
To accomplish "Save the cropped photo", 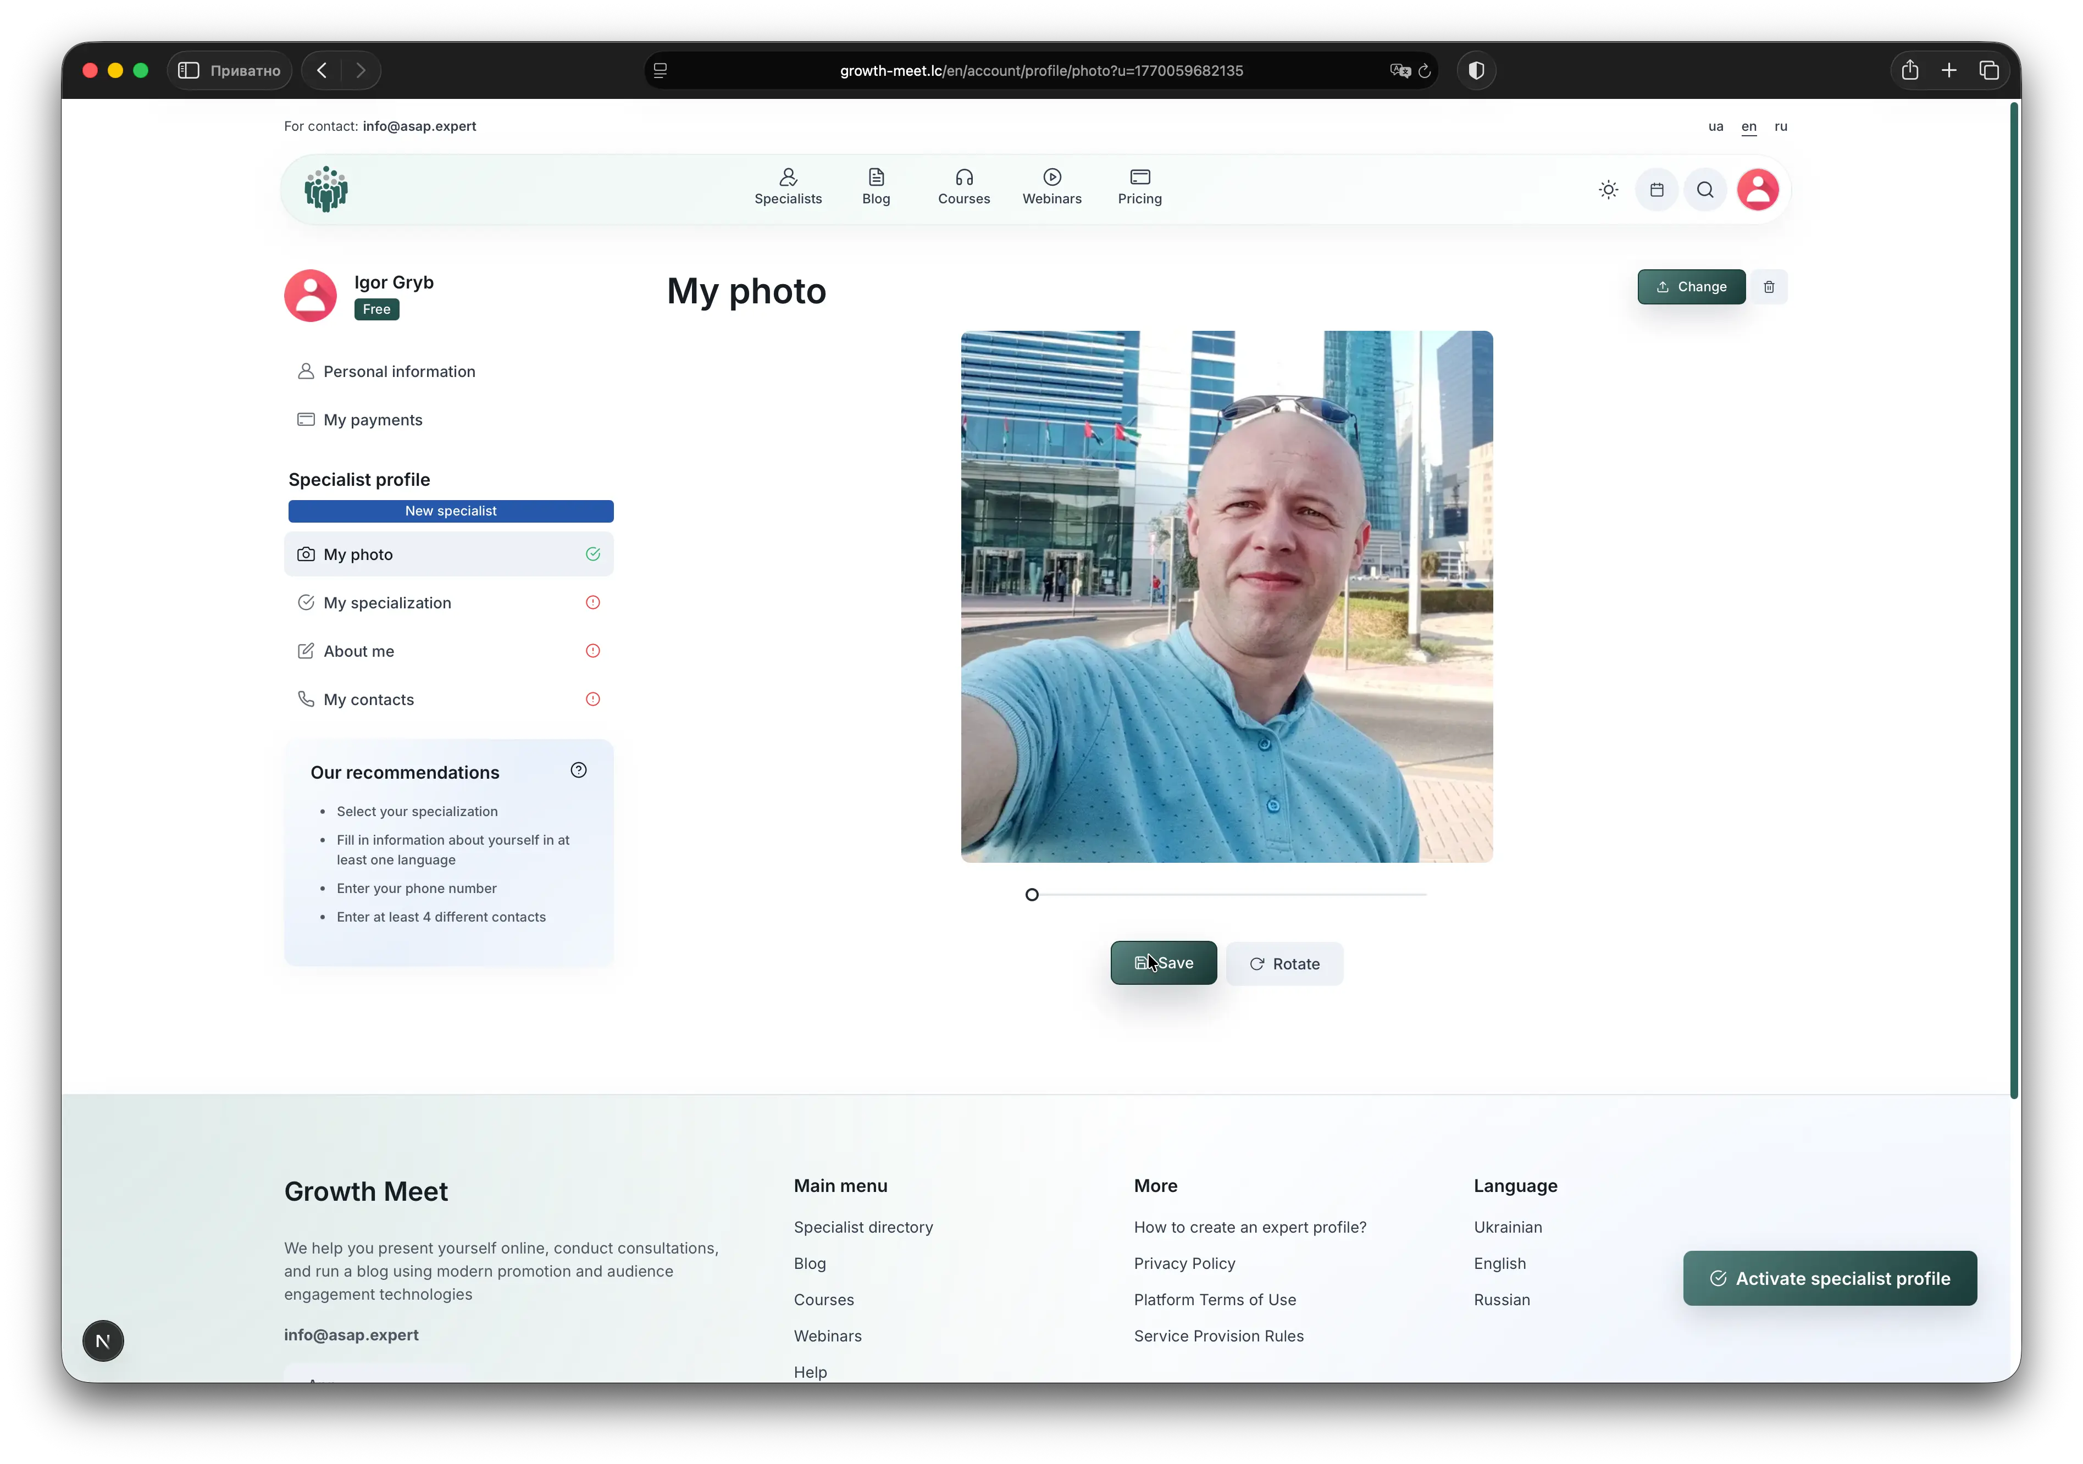I will coord(1163,962).
